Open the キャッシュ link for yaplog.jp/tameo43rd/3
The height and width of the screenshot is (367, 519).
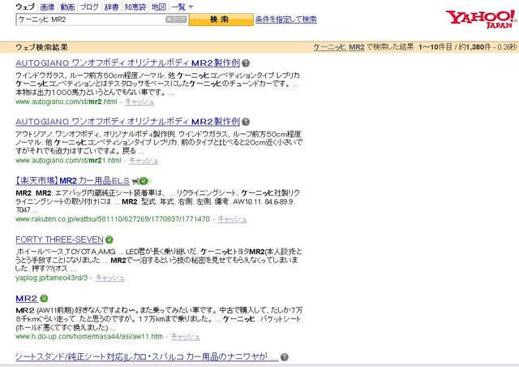pyautogui.click(x=110, y=278)
